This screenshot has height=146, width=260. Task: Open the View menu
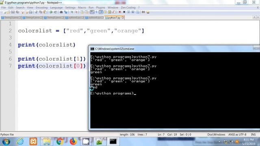30,8
